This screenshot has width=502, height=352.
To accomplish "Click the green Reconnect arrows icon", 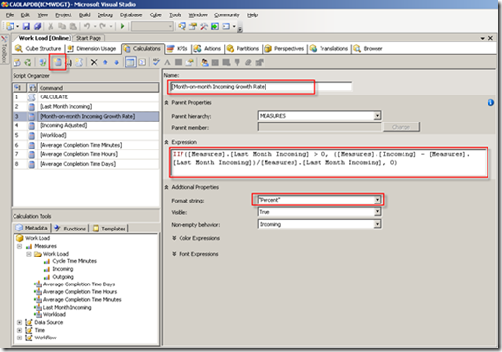I will (28, 62).
